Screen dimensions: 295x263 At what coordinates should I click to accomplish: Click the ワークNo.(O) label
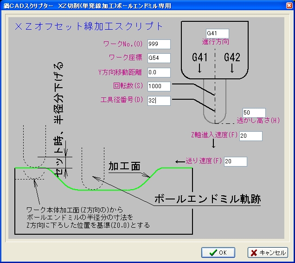[x=123, y=44]
